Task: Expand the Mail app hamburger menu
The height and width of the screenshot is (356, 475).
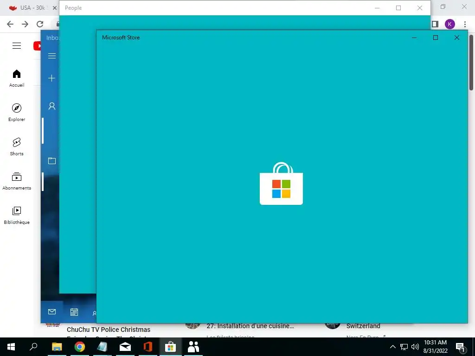Action: (x=52, y=56)
